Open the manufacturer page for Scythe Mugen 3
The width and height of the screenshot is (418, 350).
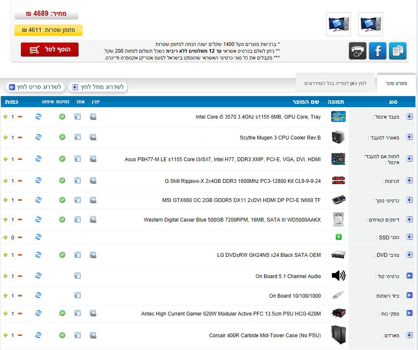93,137
